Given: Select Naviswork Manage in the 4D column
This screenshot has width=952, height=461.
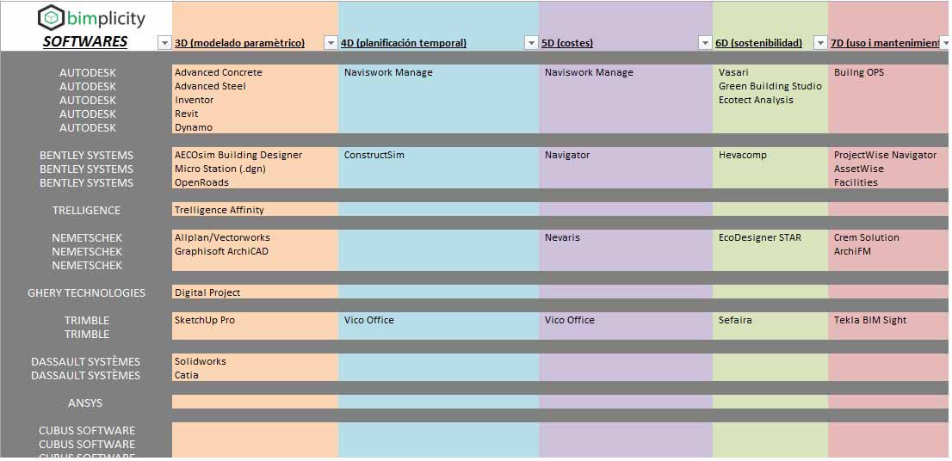Looking at the screenshot, I should pyautogui.click(x=388, y=72).
